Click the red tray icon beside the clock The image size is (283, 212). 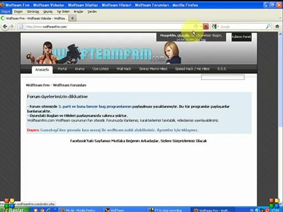(267, 210)
